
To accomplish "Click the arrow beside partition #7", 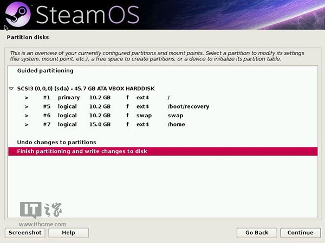I will coord(27,125).
